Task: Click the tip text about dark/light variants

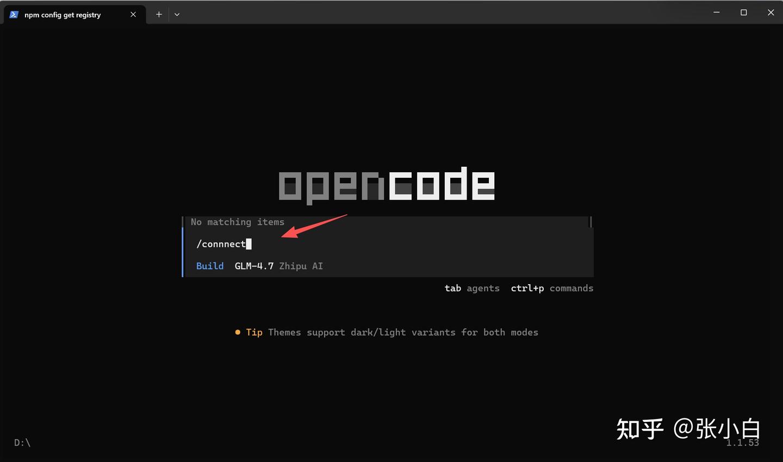Action: click(403, 332)
